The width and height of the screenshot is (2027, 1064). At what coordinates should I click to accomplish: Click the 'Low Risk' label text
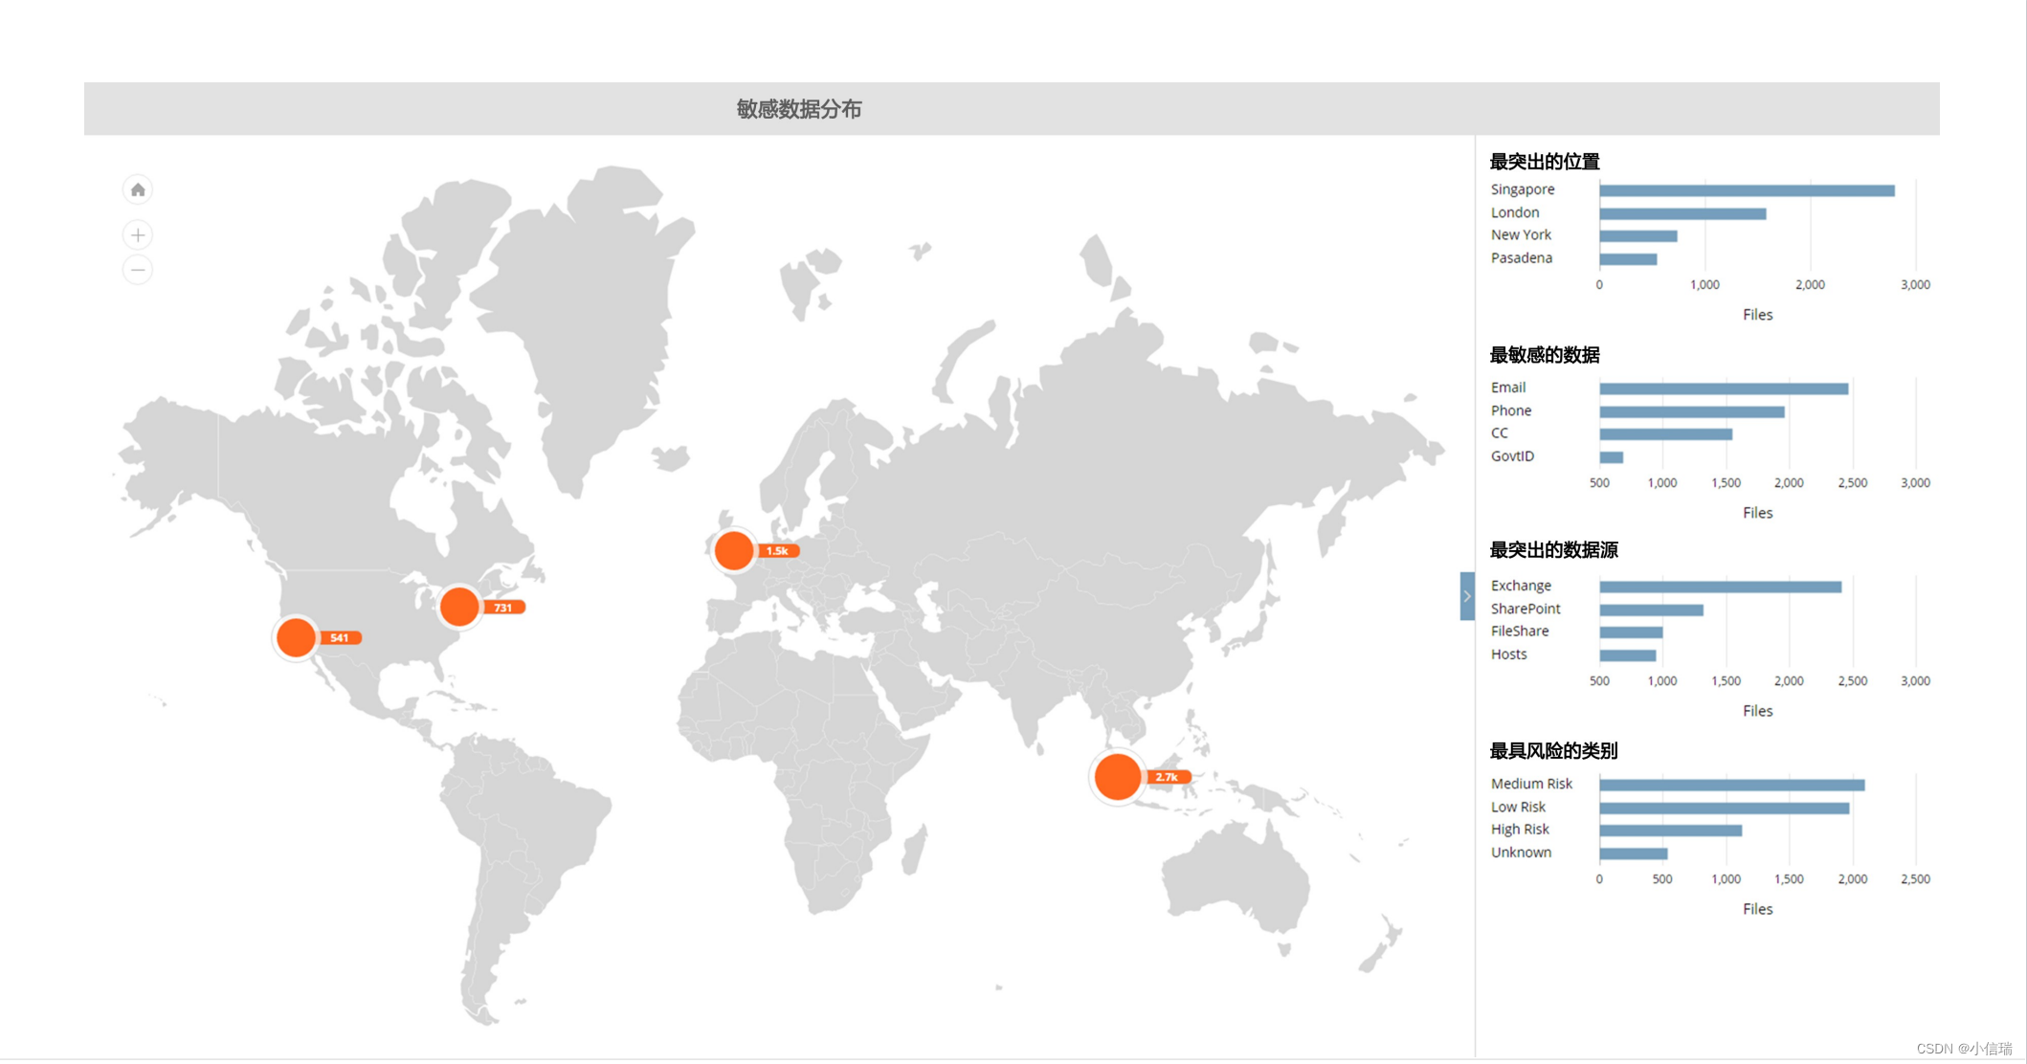[x=1518, y=807]
